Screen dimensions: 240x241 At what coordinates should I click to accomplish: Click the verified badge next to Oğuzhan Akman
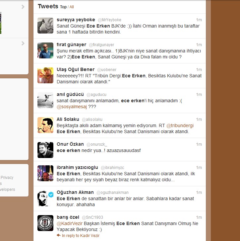pyautogui.click(x=51, y=195)
